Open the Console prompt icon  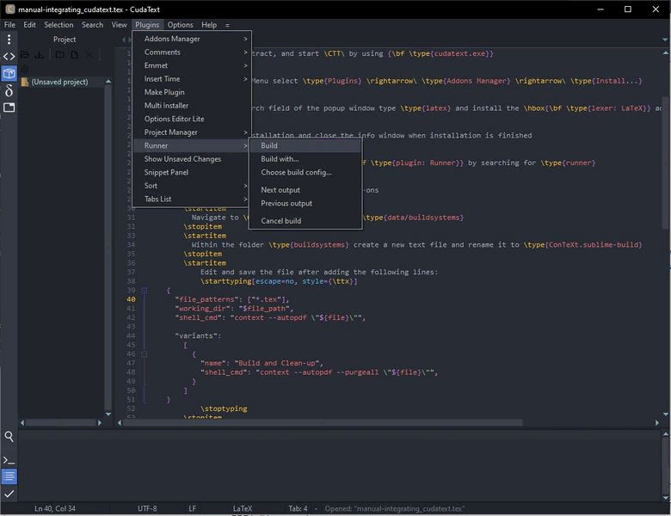[x=9, y=461]
